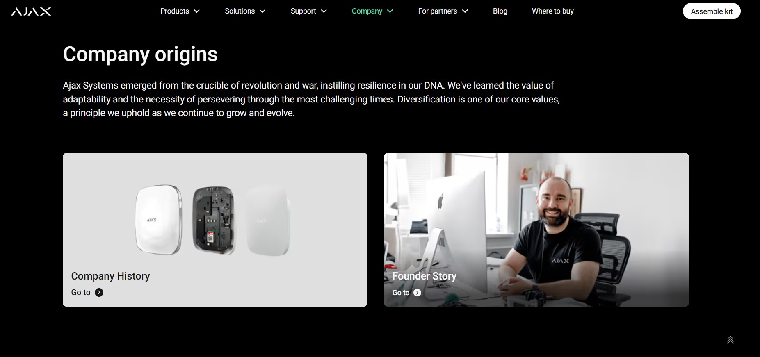Open the Blog menu item
The image size is (760, 357).
pos(500,11)
